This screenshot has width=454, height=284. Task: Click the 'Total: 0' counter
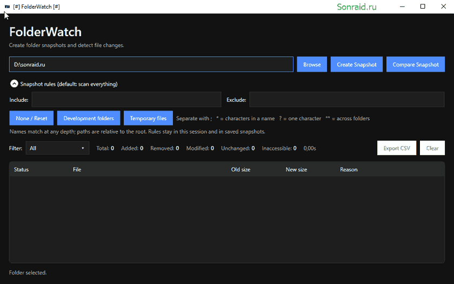pos(105,148)
